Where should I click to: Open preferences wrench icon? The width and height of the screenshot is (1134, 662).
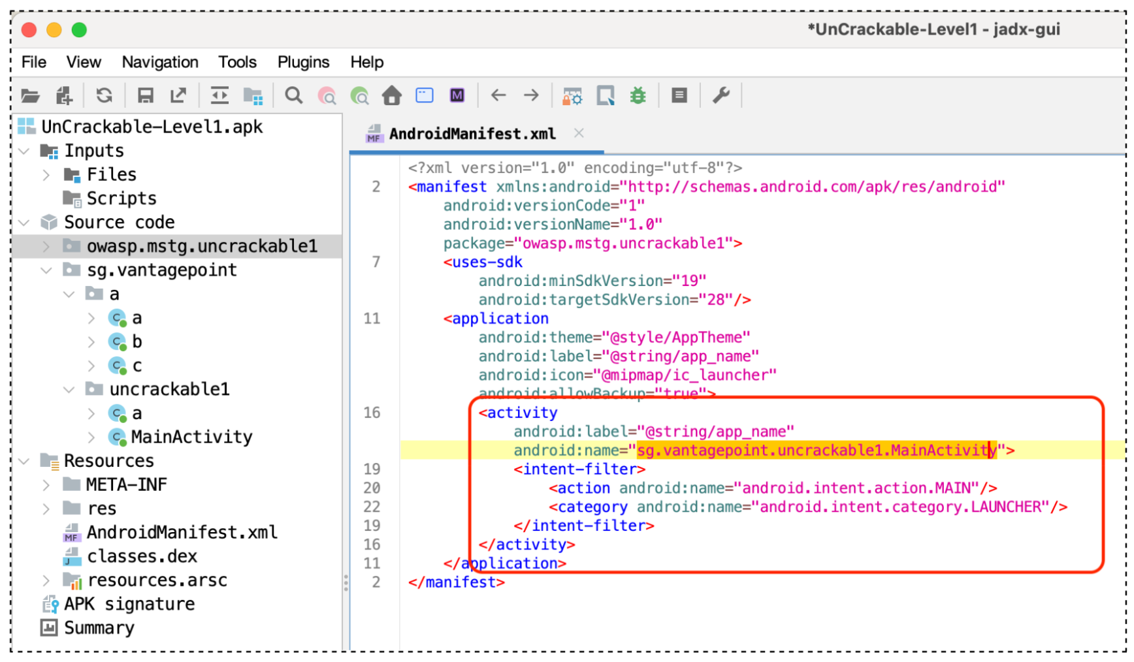pos(721,96)
